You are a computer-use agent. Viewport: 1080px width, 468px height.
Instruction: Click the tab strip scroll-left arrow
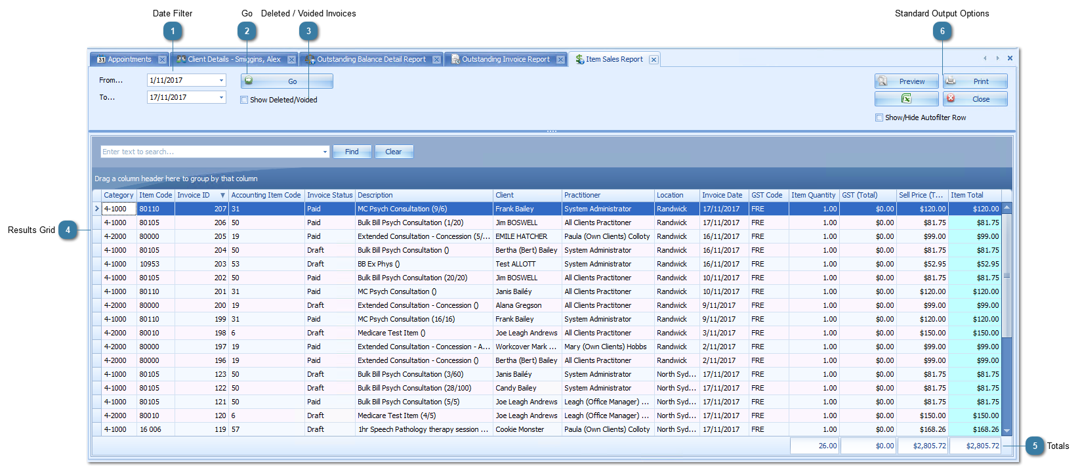click(x=985, y=58)
